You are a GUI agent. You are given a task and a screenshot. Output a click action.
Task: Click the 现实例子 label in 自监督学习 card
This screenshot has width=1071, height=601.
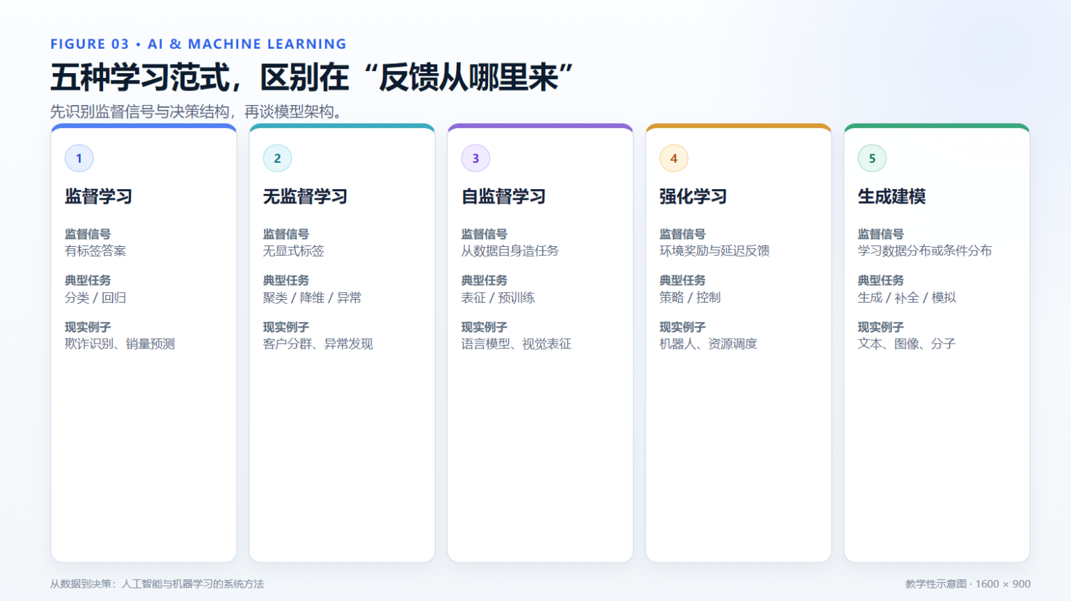coord(484,327)
